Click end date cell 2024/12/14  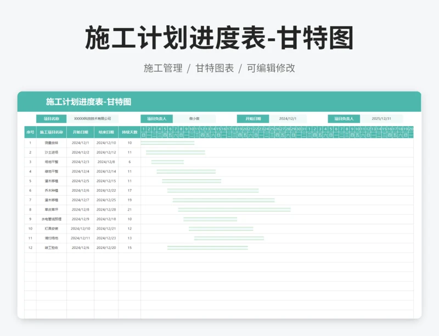(106, 172)
